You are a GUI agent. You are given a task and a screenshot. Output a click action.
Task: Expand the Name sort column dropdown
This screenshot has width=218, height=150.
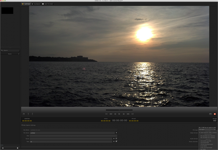click(x=18, y=54)
